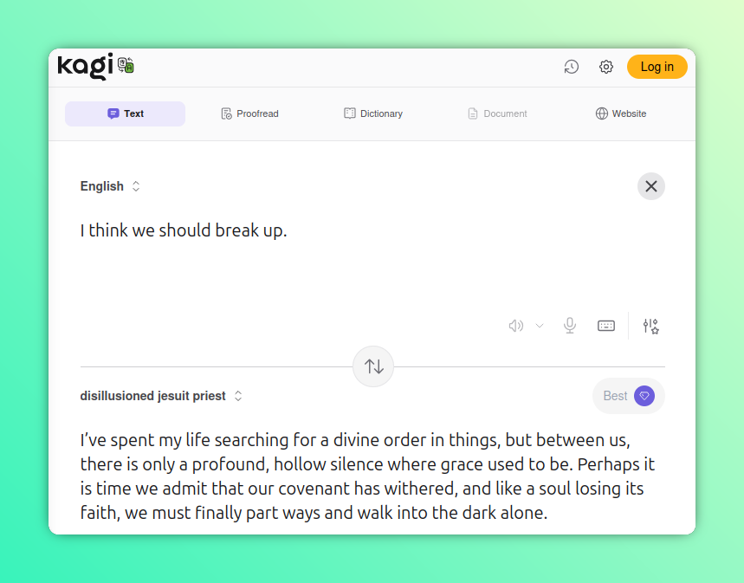This screenshot has height=583, width=744.
Task: Select the Text tab
Action: tap(125, 113)
